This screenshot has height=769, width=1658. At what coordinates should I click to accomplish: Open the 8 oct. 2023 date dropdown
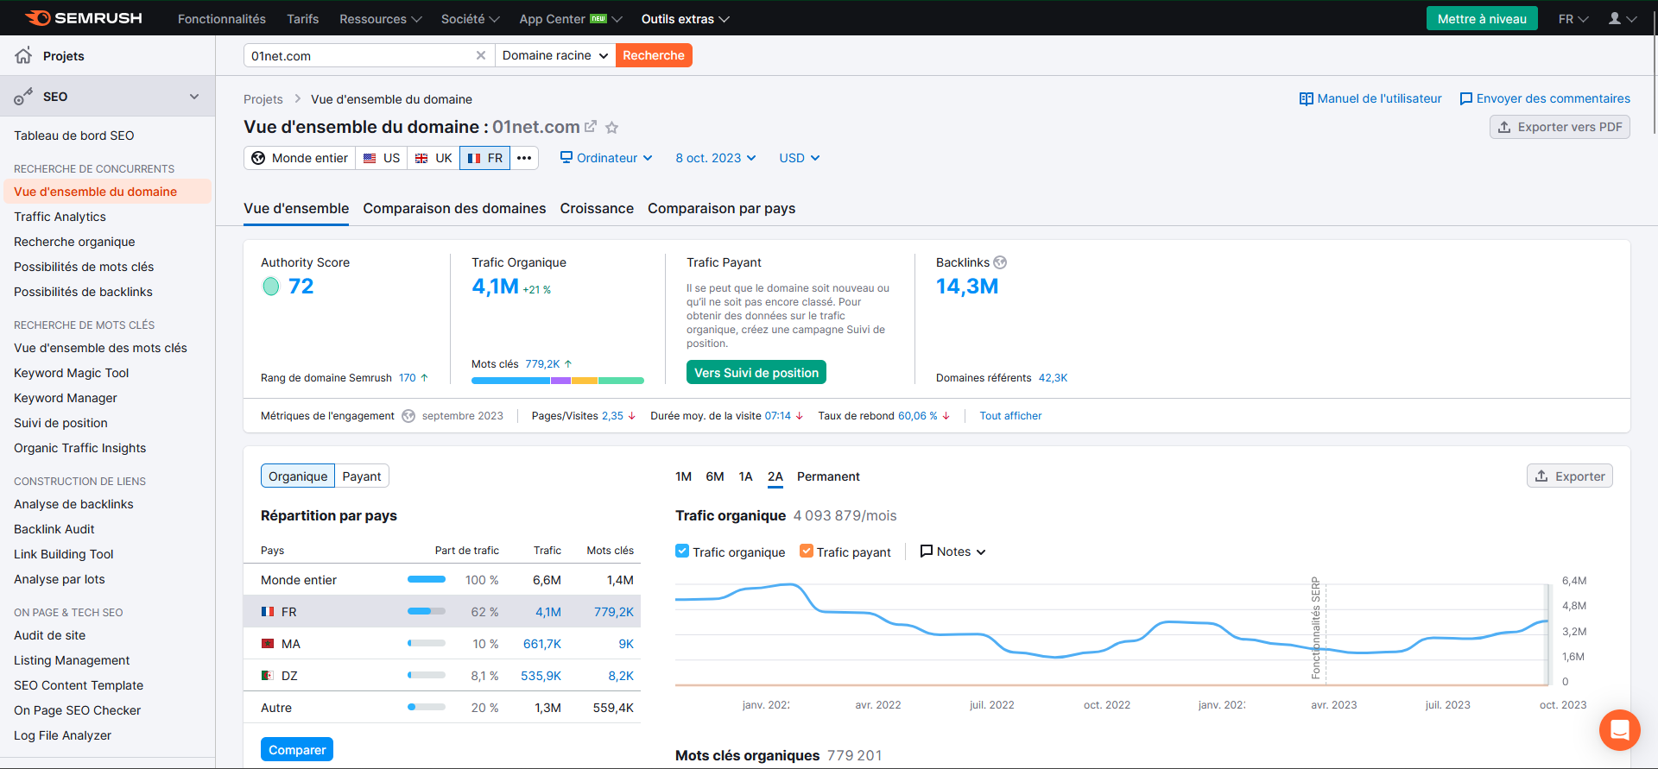click(x=716, y=158)
